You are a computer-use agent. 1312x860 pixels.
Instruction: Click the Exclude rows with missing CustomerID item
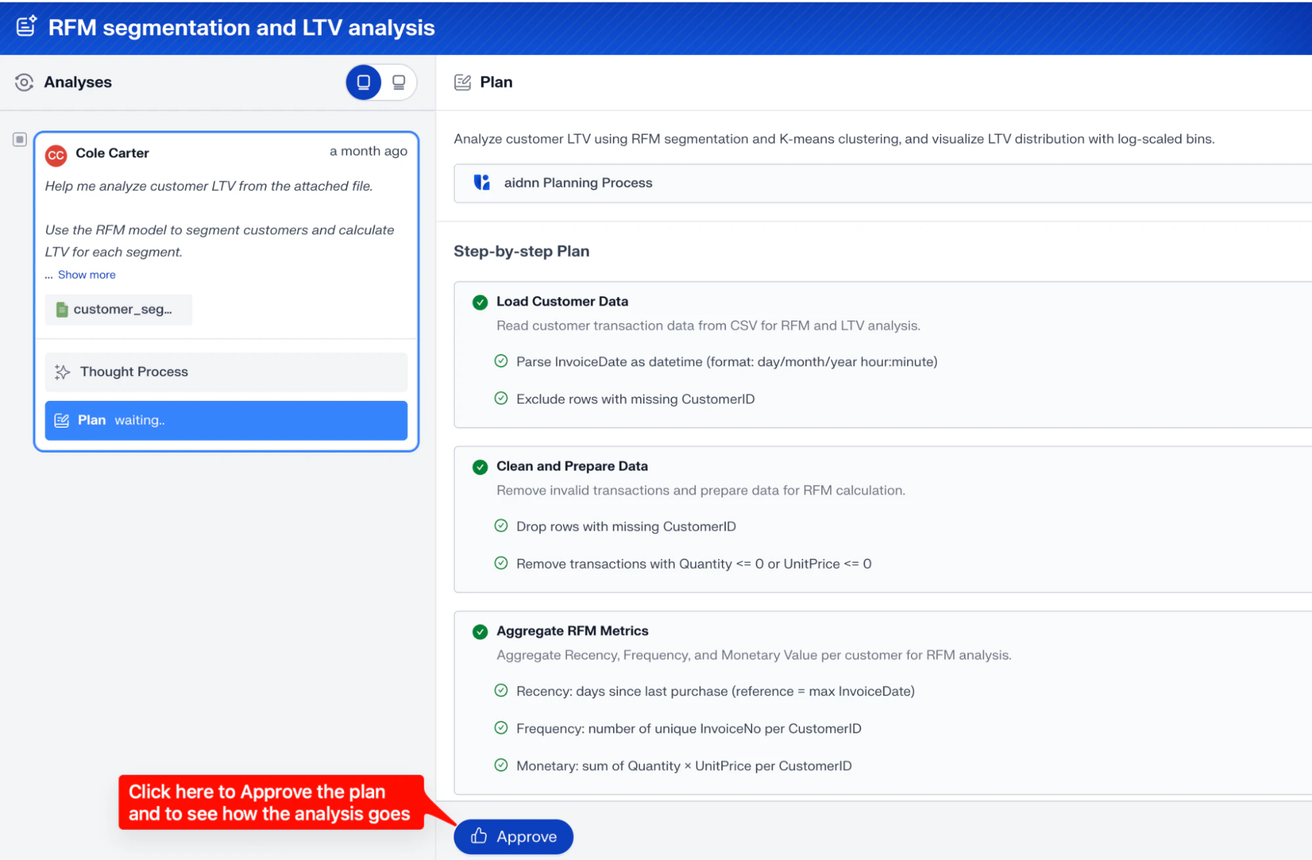[635, 399]
